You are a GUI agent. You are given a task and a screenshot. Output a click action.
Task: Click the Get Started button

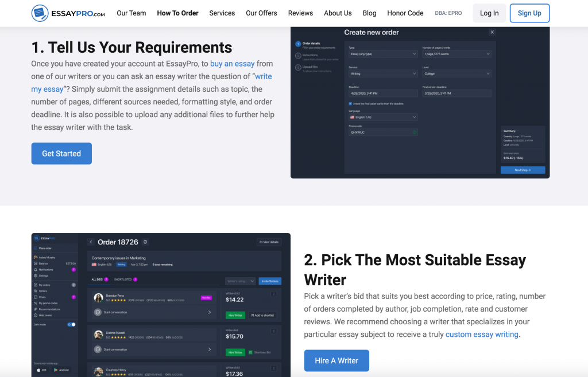[61, 153]
